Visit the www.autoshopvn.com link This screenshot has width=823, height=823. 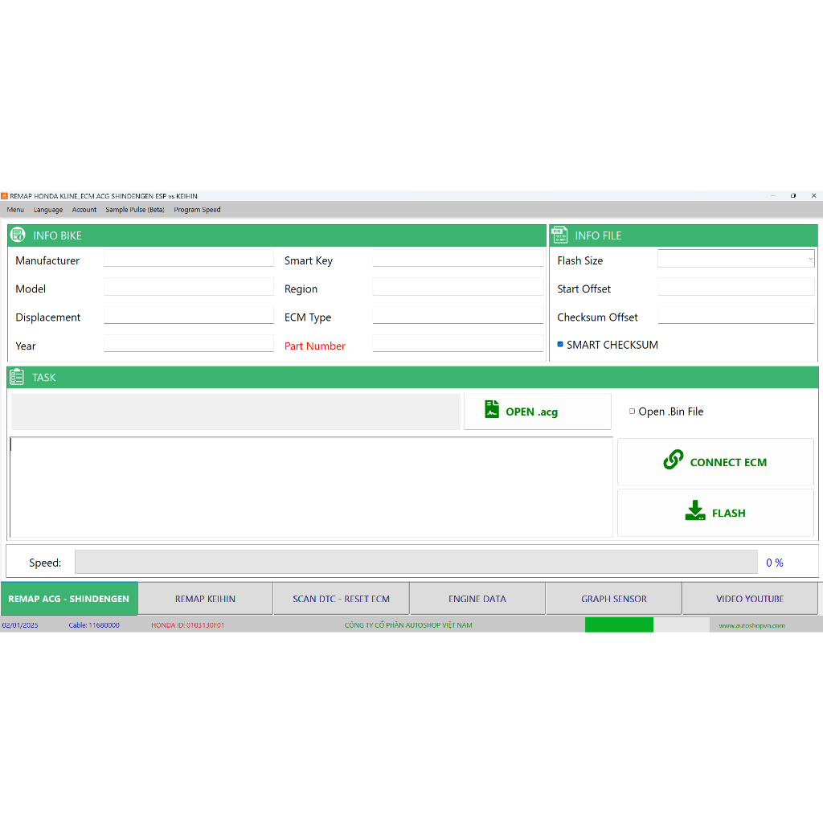[x=751, y=625]
